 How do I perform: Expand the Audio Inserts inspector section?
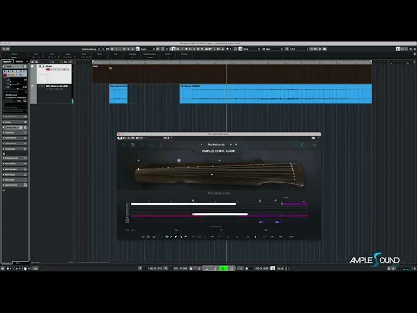(x=15, y=138)
